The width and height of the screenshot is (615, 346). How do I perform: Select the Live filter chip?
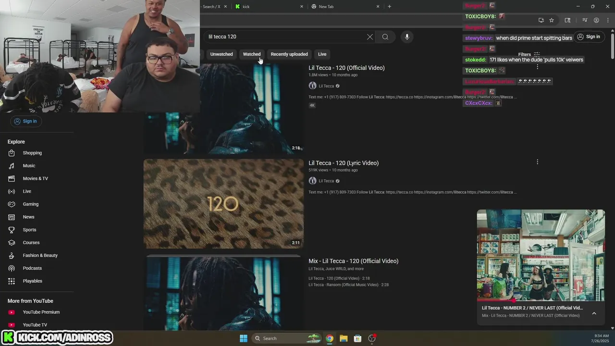pos(322,54)
